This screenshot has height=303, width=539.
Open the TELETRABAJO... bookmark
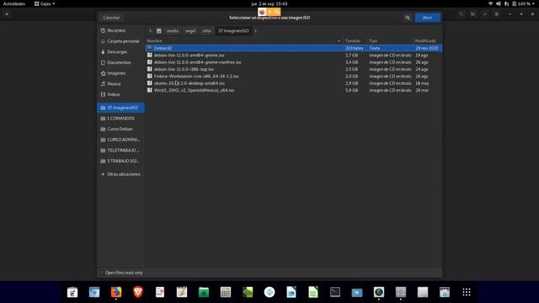pos(120,151)
